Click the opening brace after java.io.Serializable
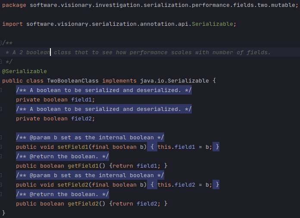The image size is (300, 218). coord(214,80)
